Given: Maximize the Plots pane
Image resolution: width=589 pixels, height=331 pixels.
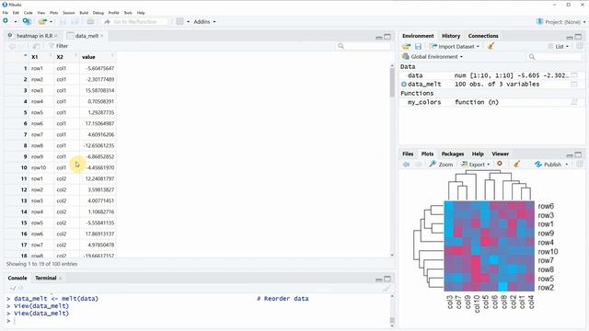Looking at the screenshot, I should click(x=578, y=154).
